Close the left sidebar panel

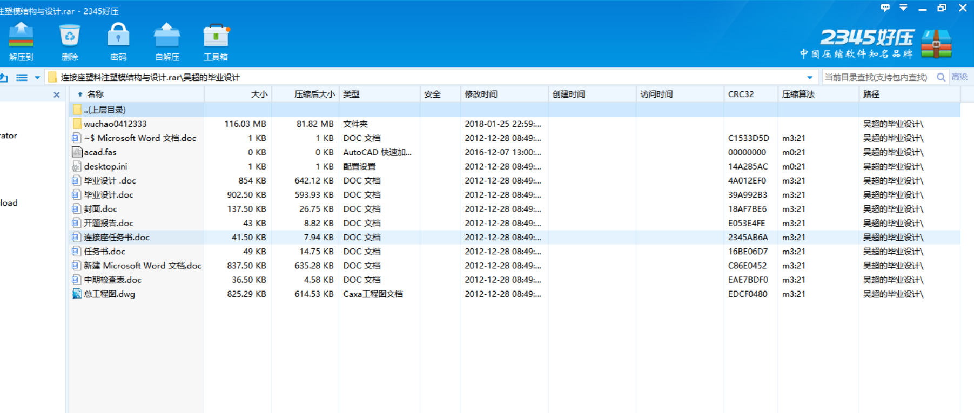57,95
